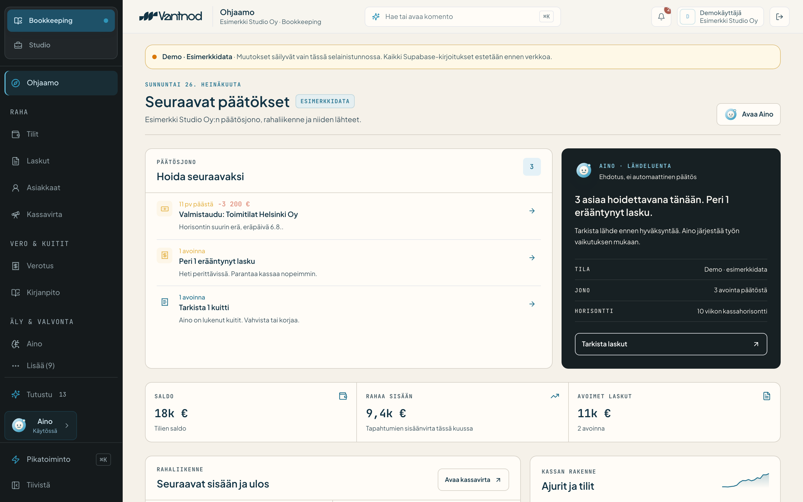Open arrow for Peri 1 erääntynyt lasku

pos(532,258)
